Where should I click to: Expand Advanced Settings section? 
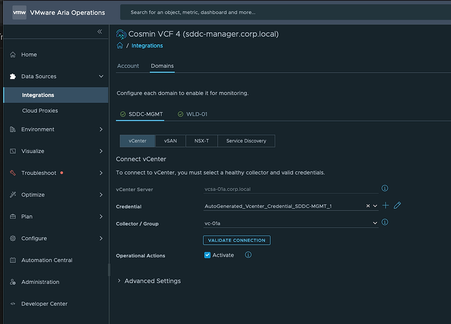[x=148, y=281]
